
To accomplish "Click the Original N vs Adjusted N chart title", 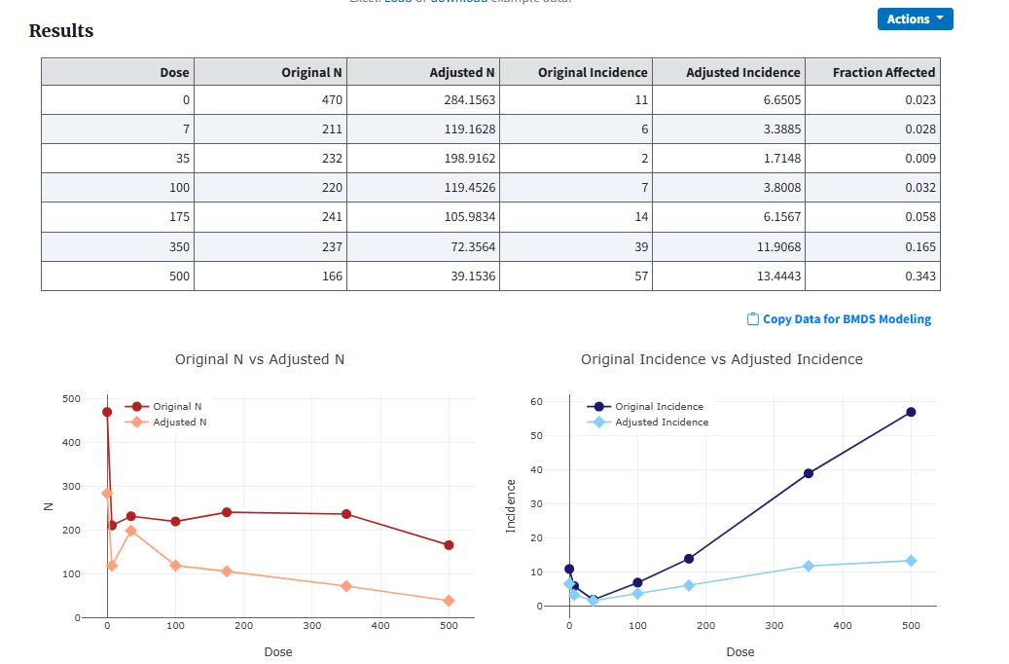I will click(x=260, y=359).
